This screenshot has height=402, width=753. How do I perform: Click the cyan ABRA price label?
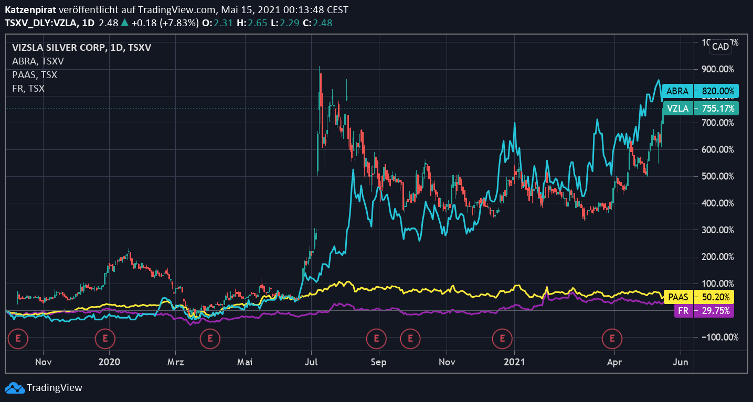tap(677, 91)
